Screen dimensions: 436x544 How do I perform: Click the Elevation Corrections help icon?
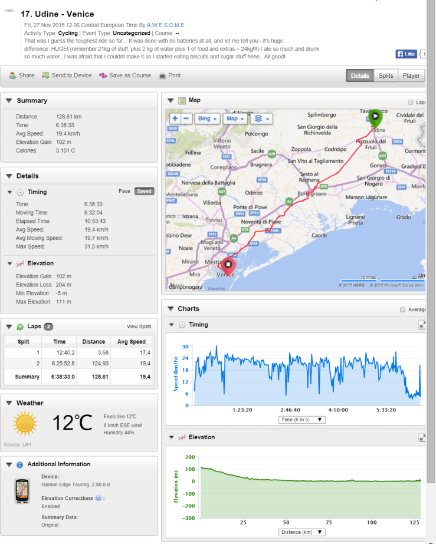tap(98, 498)
